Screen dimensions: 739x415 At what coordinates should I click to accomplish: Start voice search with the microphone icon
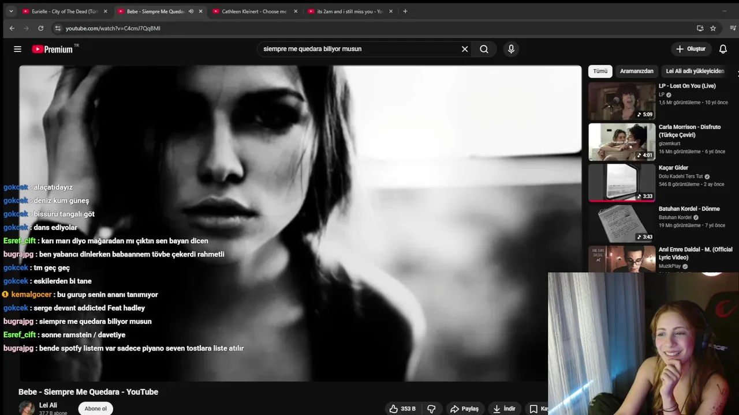[x=511, y=49]
